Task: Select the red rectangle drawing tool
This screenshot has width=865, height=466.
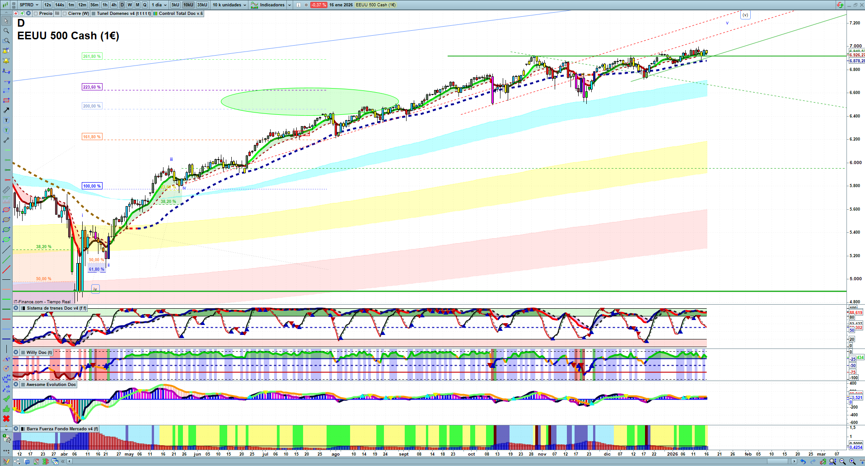Action: point(6,100)
